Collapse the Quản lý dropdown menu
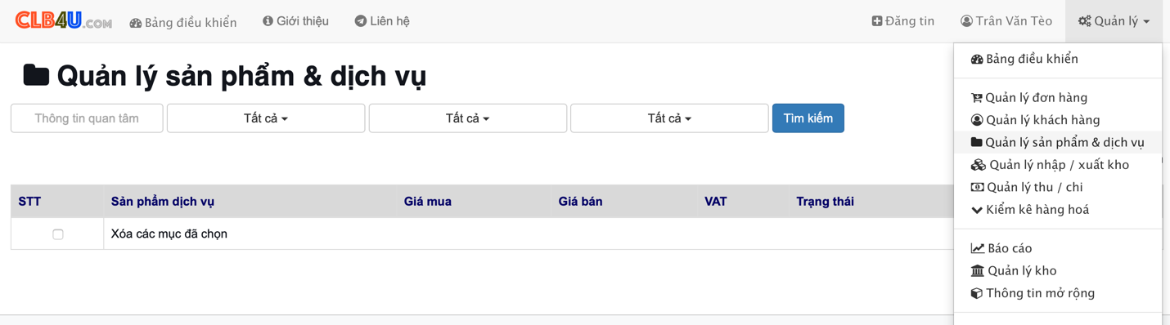The width and height of the screenshot is (1170, 325). tap(1114, 21)
